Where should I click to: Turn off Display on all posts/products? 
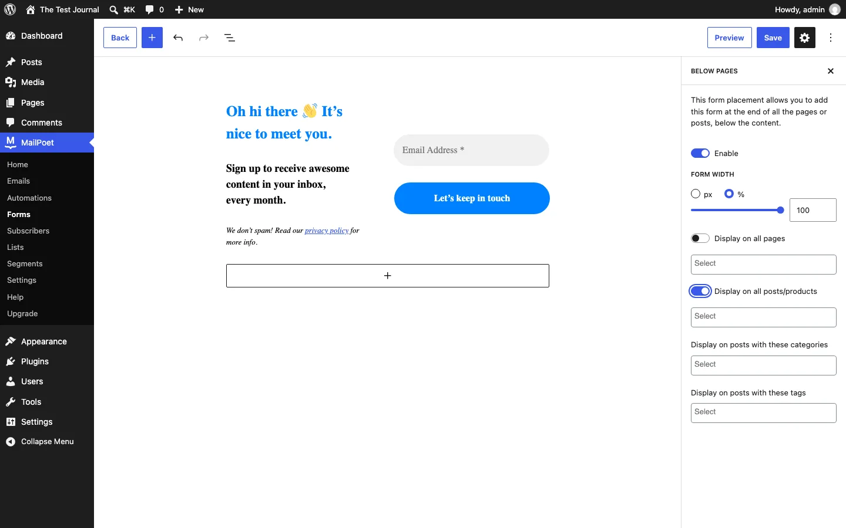pyautogui.click(x=700, y=291)
